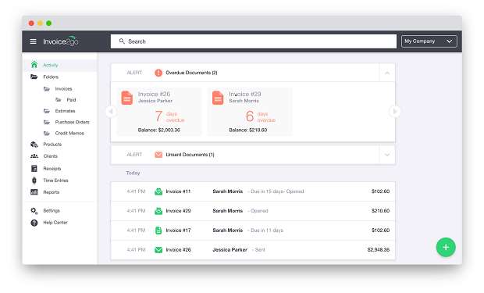Go to Time Entries in the sidebar

tap(55, 180)
